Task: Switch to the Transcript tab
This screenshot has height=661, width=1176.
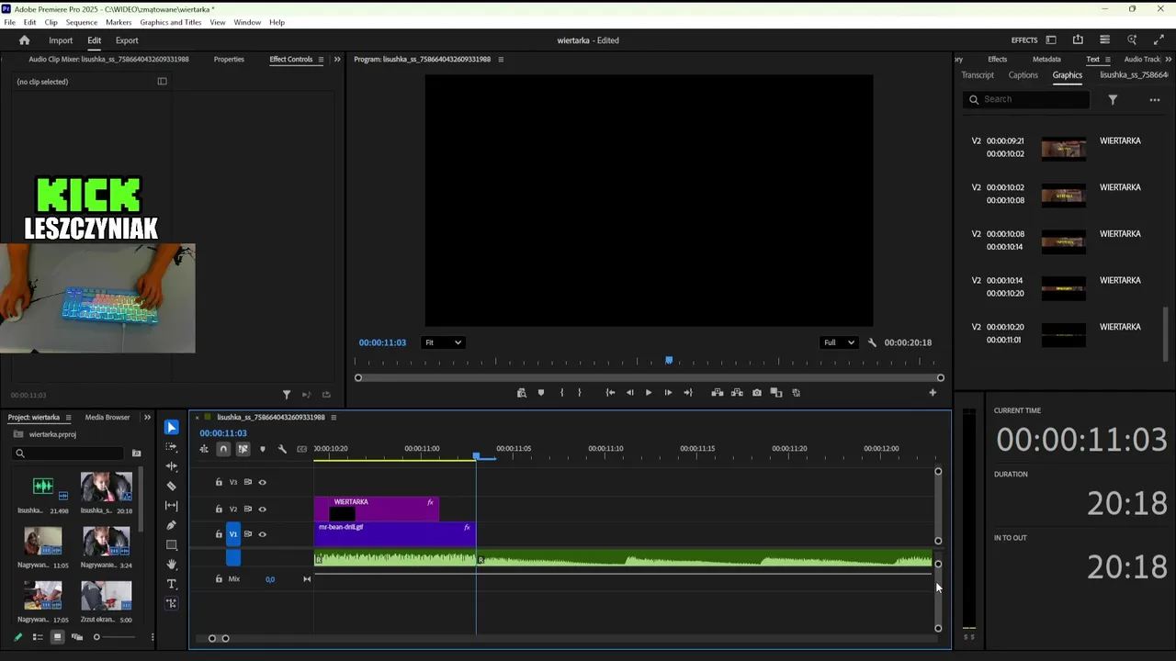Action: 978,75
